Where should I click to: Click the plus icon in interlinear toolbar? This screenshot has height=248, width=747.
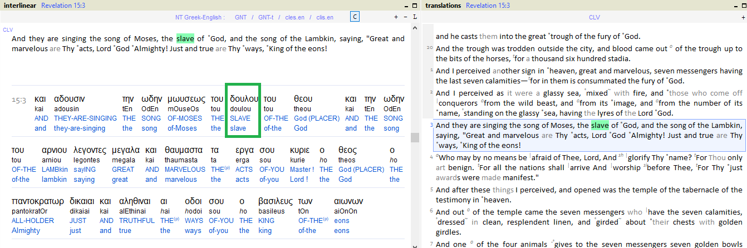[396, 17]
